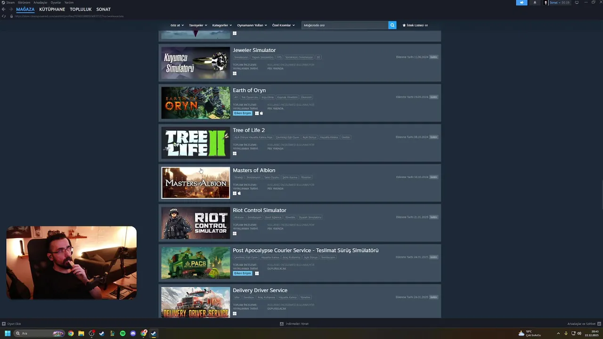Remove Jeweler Simulator with kaldır button
Viewport: 603px width, 339px height.
(433, 57)
